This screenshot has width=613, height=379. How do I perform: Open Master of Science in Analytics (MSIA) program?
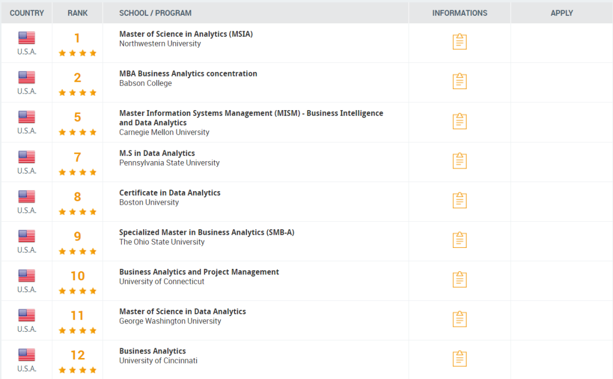tap(186, 34)
